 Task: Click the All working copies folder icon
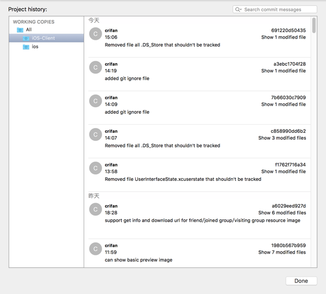pyautogui.click(x=20, y=29)
